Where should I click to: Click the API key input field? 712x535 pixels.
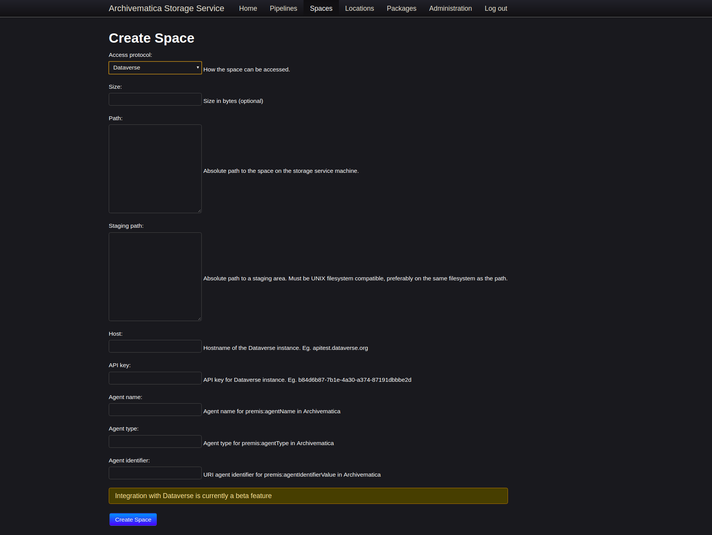tap(155, 378)
